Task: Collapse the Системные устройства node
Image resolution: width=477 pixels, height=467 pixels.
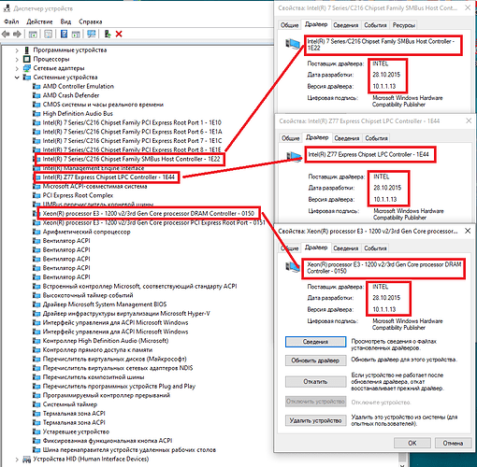Action: click(x=17, y=78)
